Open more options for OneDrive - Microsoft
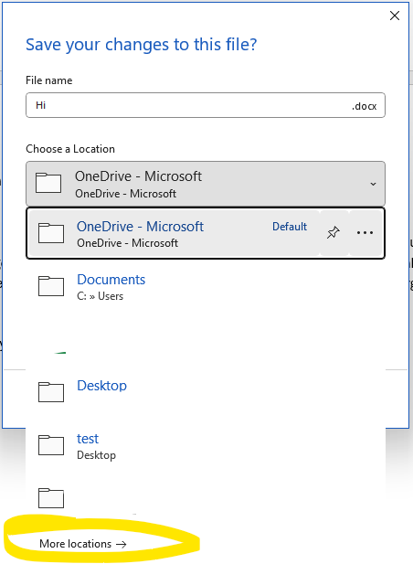 click(365, 233)
